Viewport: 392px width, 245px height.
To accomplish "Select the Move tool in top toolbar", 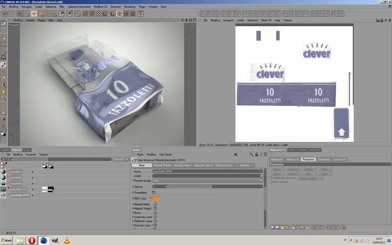I will click(x=34, y=13).
